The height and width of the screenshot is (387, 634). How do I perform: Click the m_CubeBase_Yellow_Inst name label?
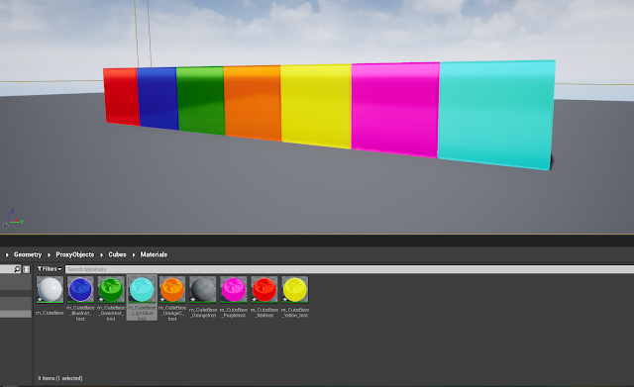click(x=295, y=312)
